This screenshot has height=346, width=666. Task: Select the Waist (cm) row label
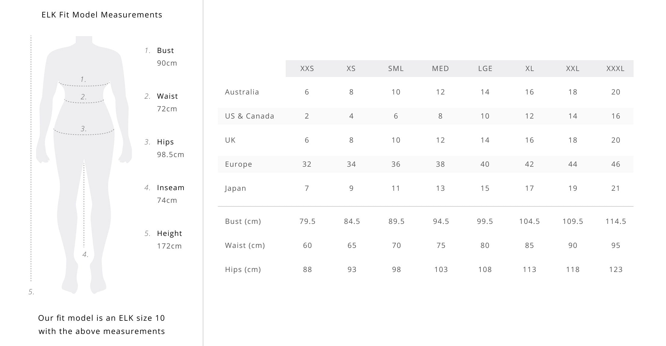coord(245,246)
